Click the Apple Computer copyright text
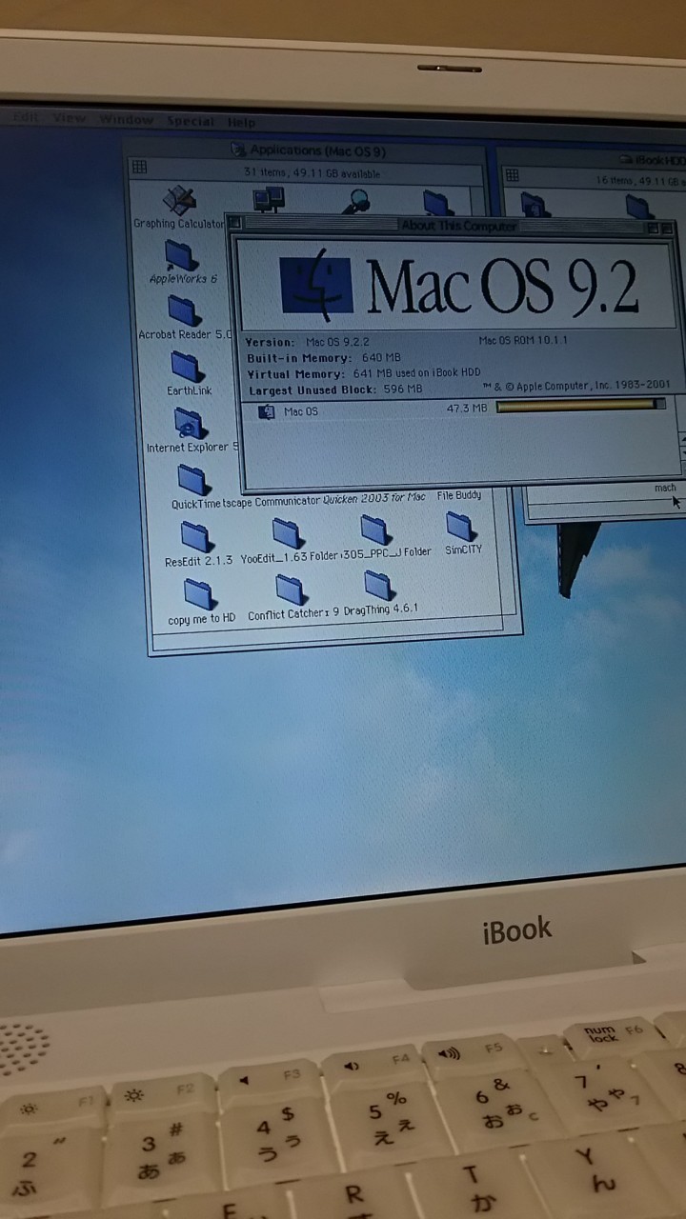This screenshot has height=1219, width=686. (x=576, y=385)
